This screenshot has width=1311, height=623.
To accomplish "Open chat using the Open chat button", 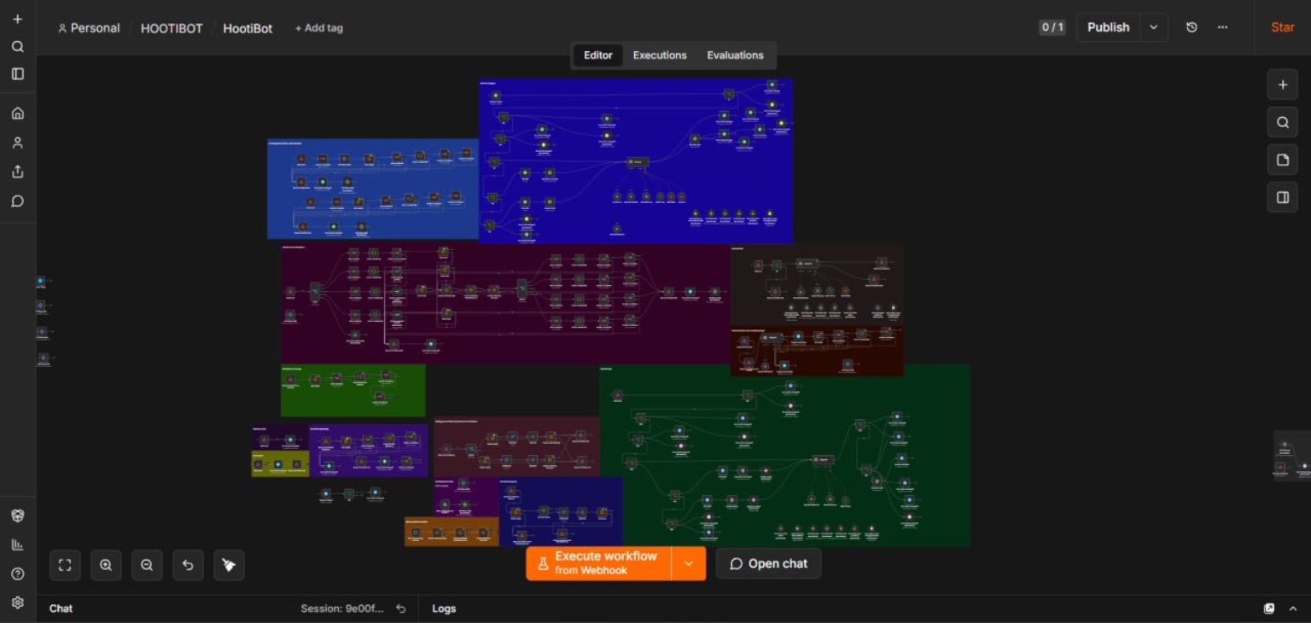I will [768, 563].
